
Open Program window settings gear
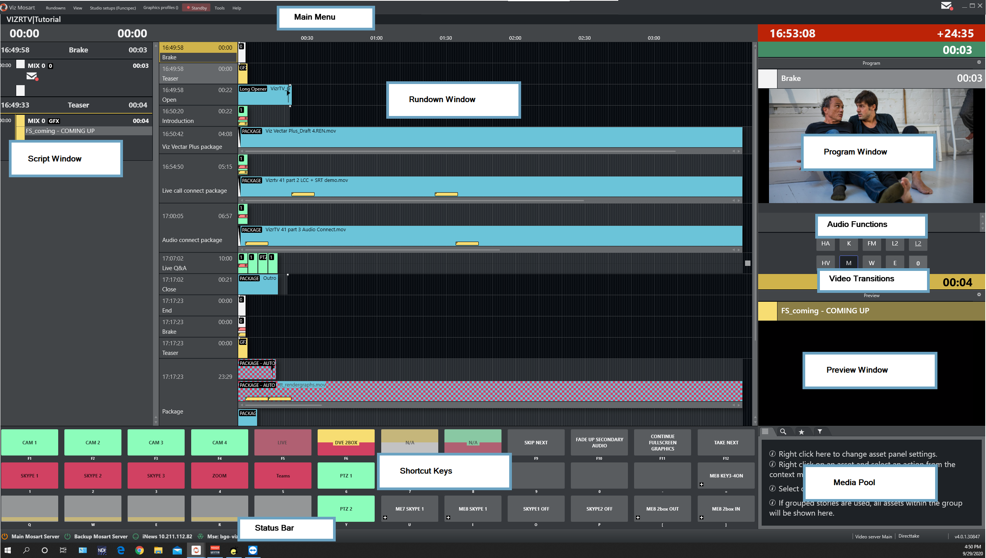[x=979, y=62]
